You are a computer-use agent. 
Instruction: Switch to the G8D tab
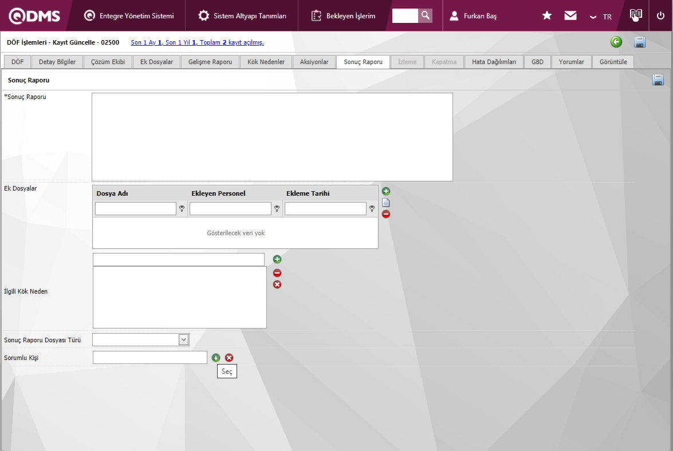[537, 62]
